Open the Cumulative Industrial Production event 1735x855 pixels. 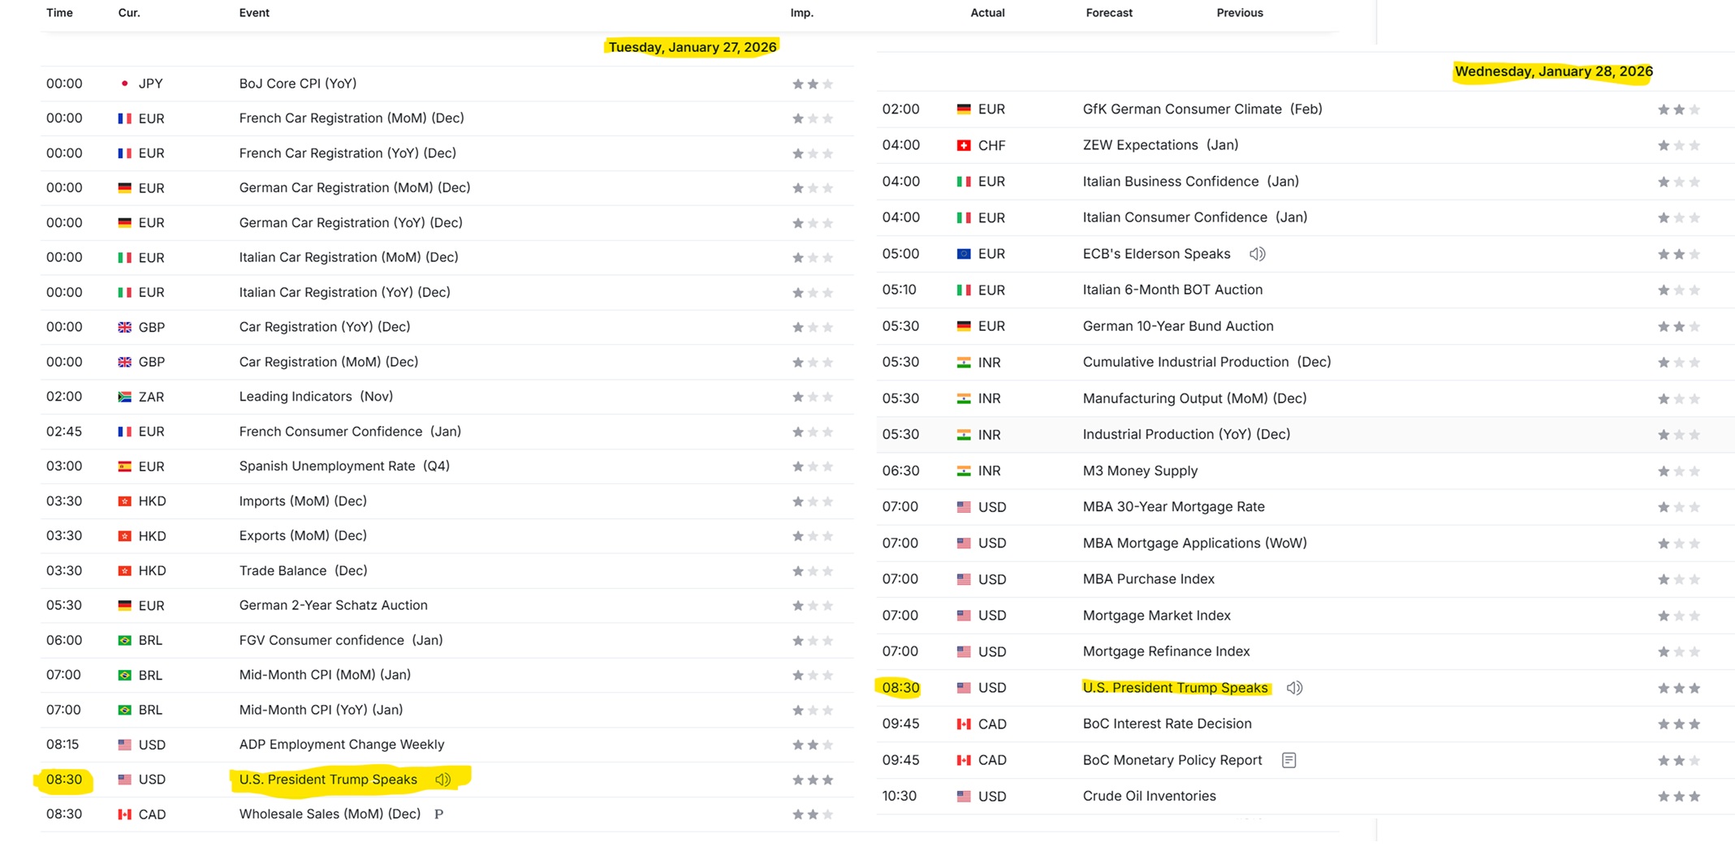pos(1207,362)
